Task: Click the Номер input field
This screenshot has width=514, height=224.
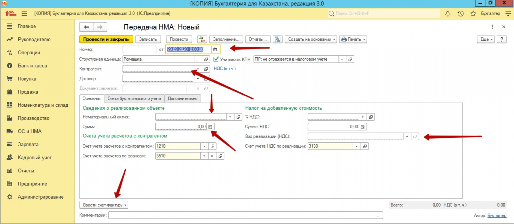Action: (140, 49)
